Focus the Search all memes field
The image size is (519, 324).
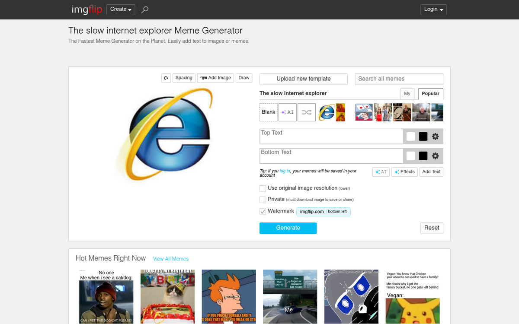click(399, 79)
